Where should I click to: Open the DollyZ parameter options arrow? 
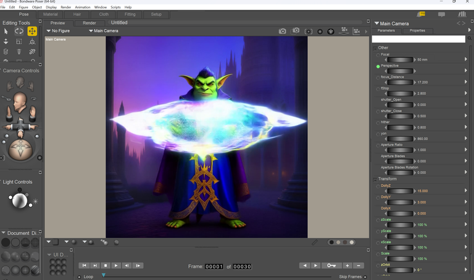point(466,191)
